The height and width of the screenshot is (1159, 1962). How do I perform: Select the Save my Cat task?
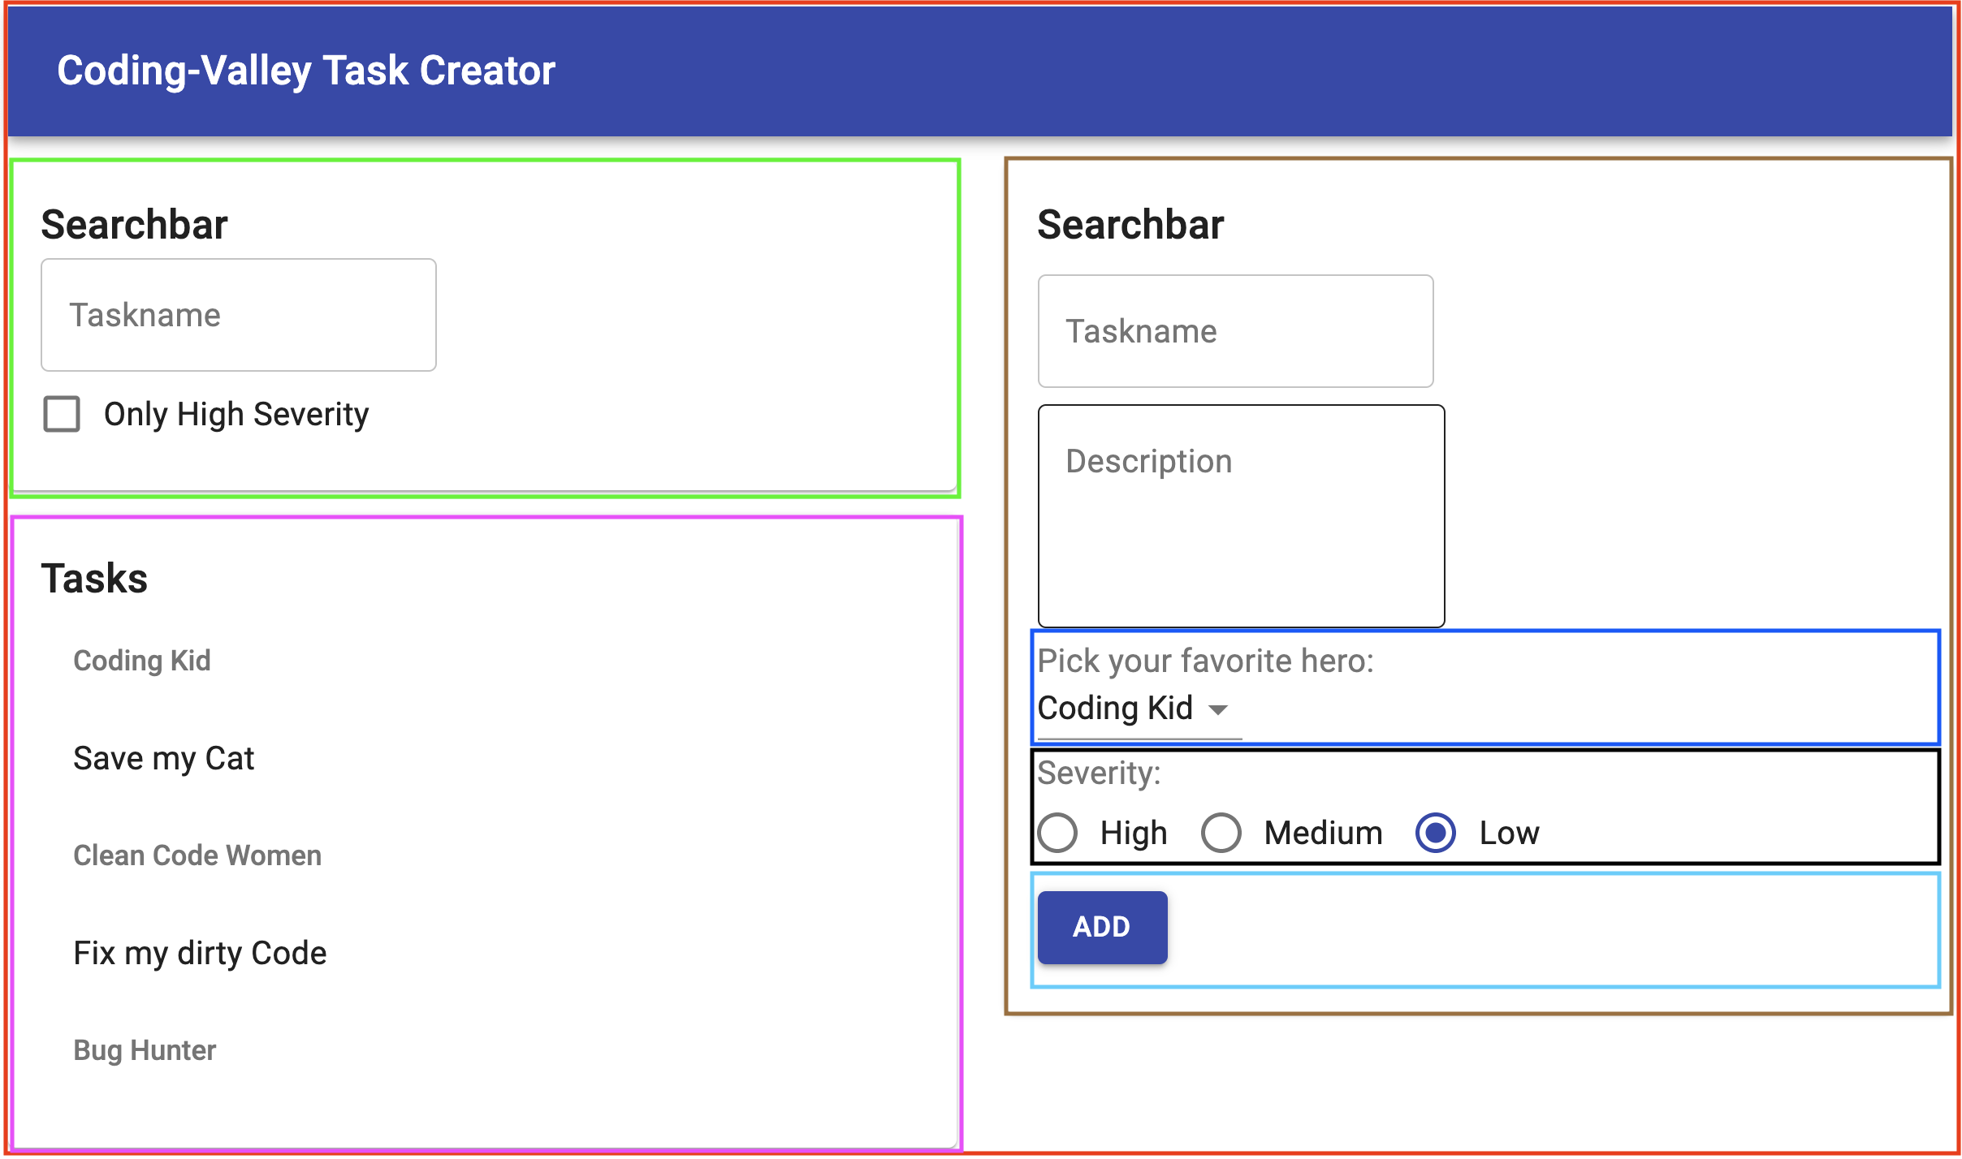[163, 758]
